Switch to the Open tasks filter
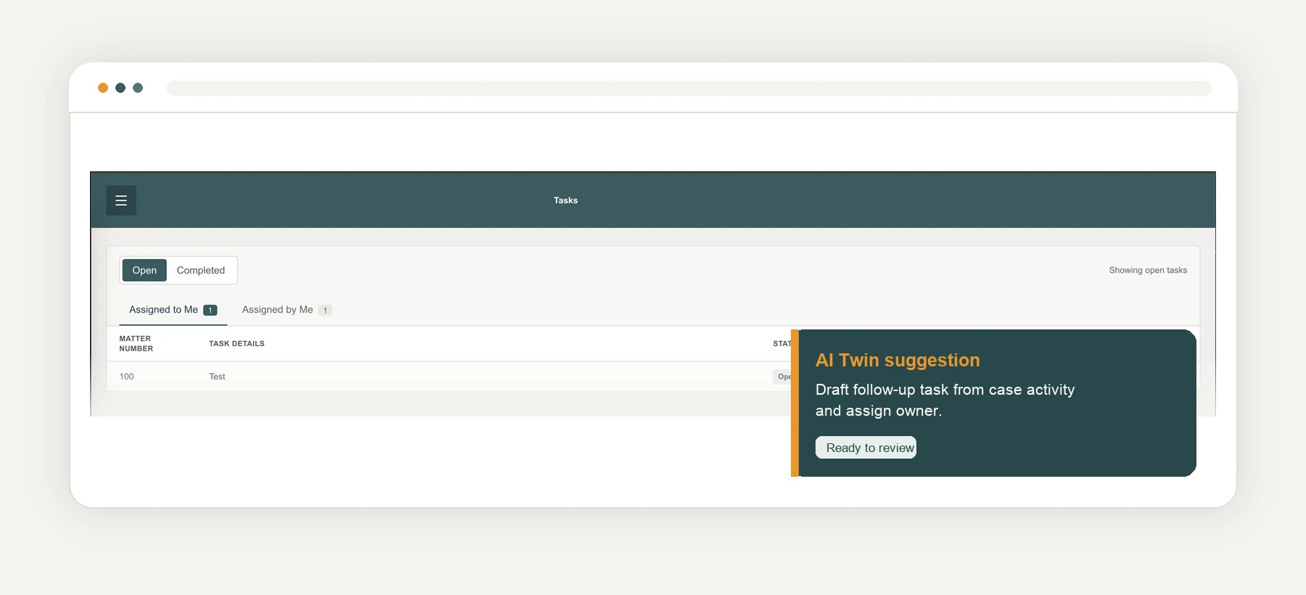1306x595 pixels. coord(144,270)
